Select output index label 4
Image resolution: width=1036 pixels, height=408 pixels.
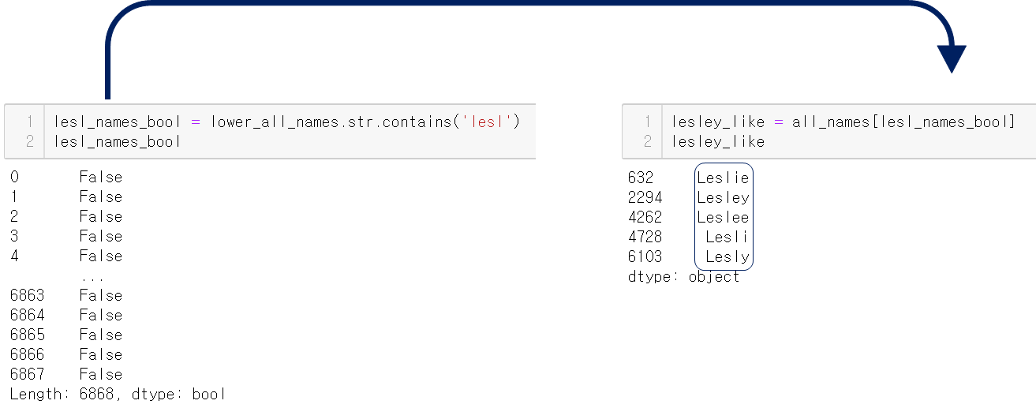(15, 256)
